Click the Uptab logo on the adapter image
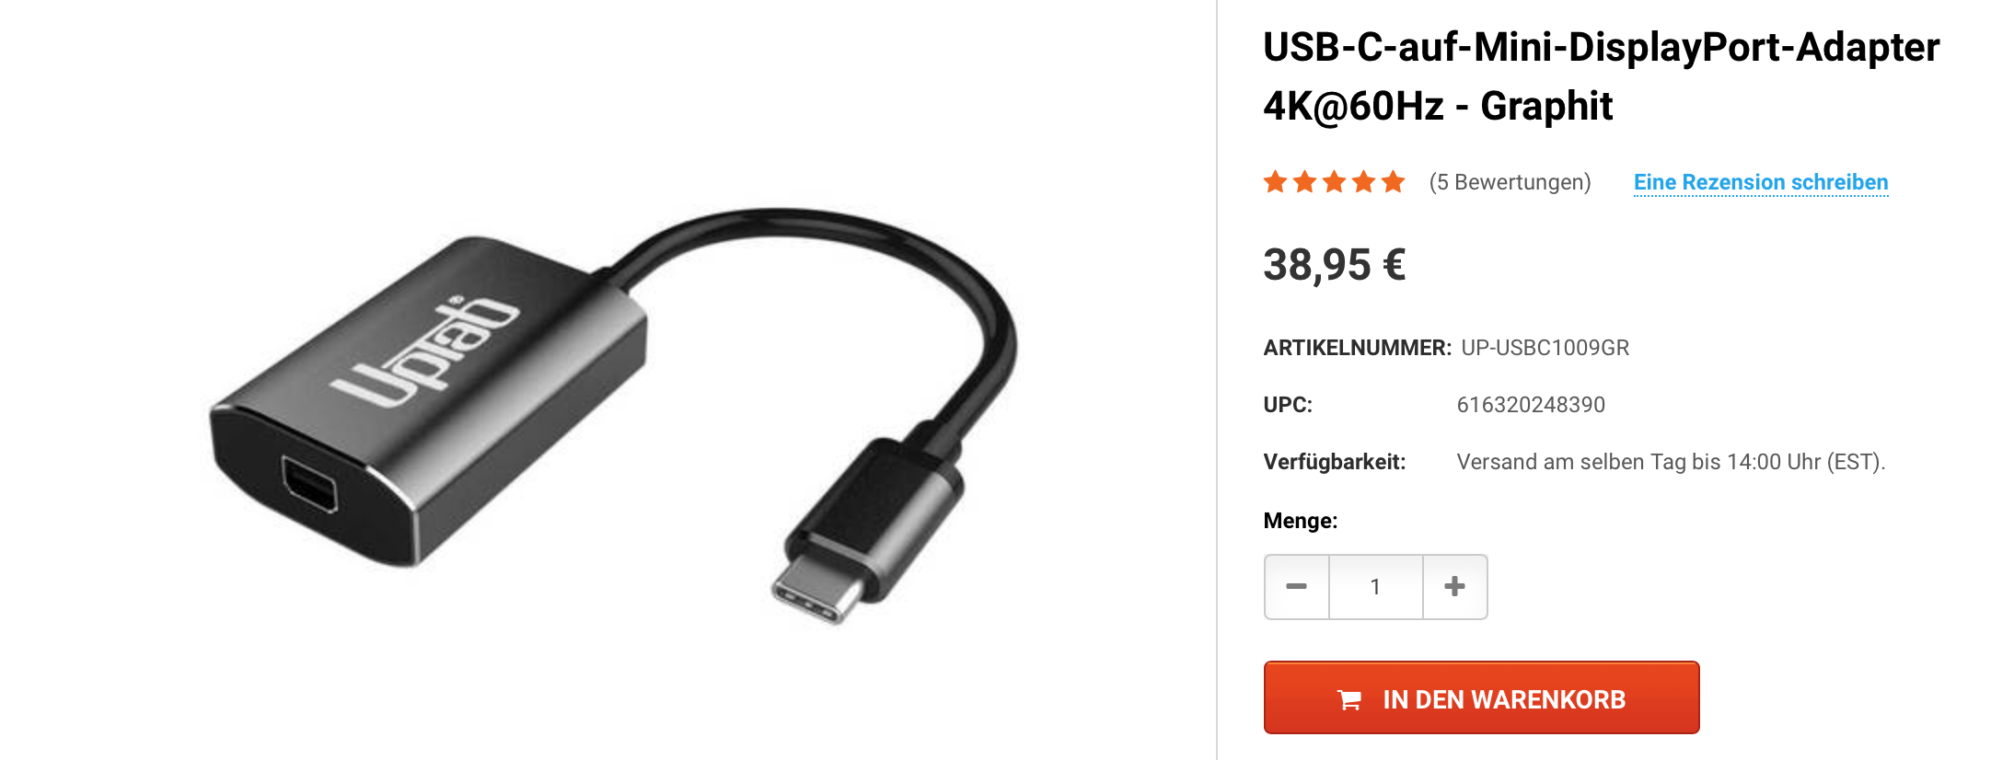The image size is (2014, 760). [425, 353]
